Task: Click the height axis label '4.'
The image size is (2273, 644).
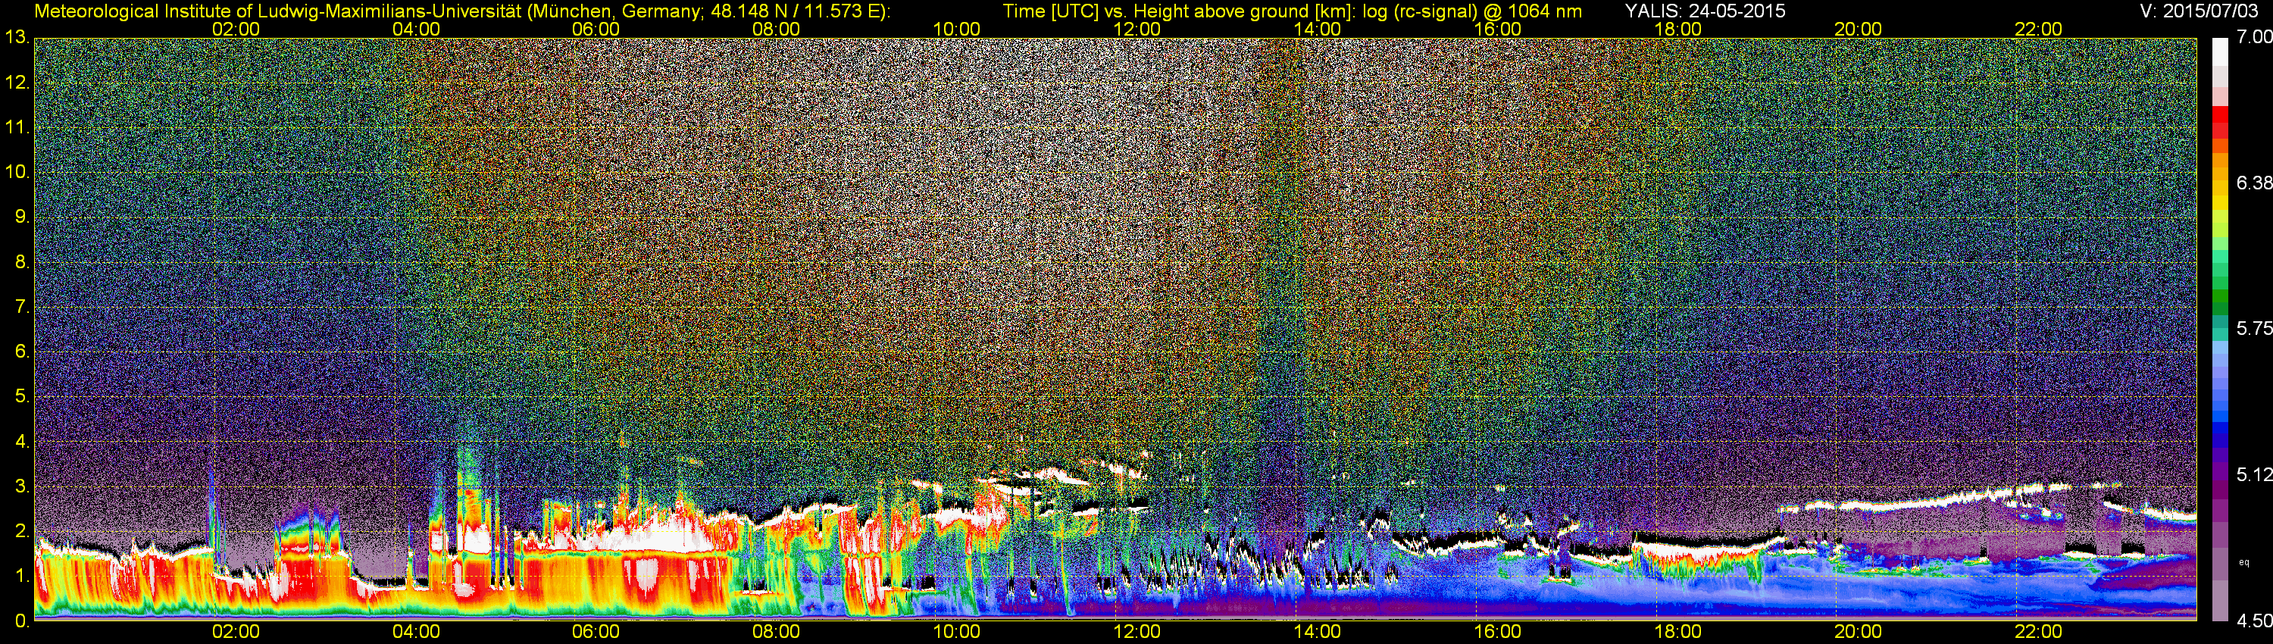Action: coord(22,441)
